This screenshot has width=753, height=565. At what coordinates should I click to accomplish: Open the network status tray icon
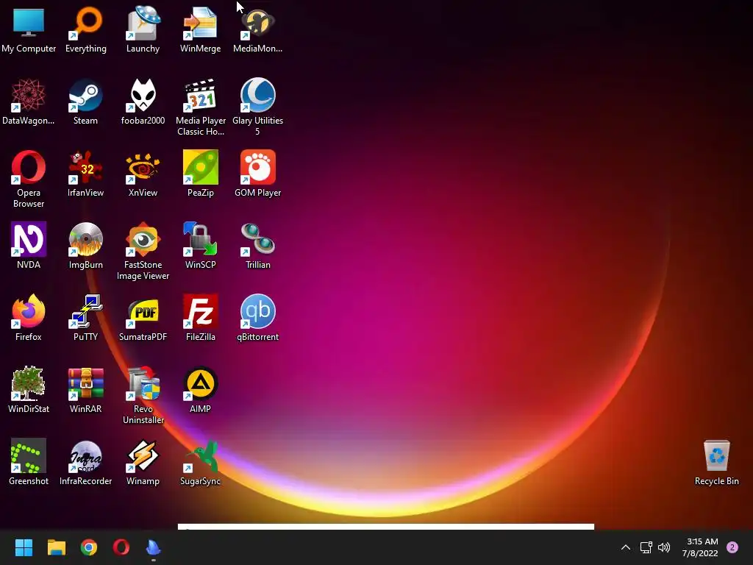point(646,547)
